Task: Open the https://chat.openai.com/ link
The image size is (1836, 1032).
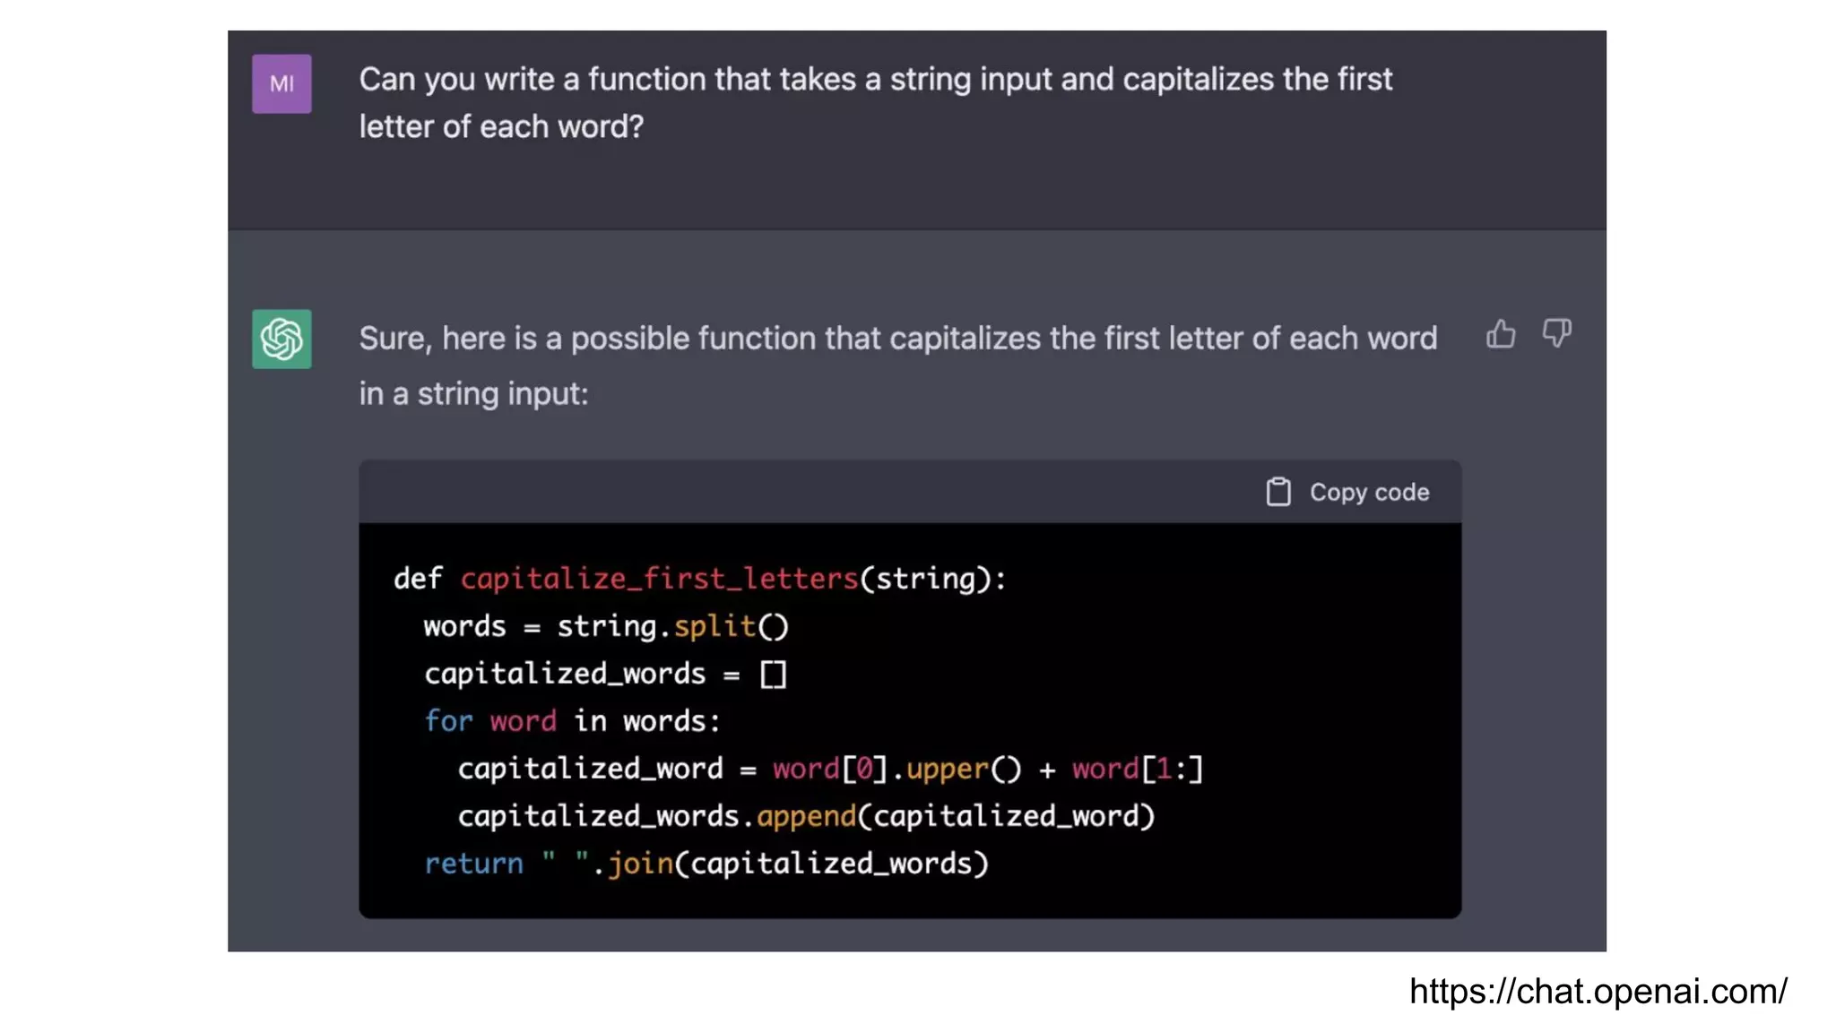Action: click(1598, 992)
